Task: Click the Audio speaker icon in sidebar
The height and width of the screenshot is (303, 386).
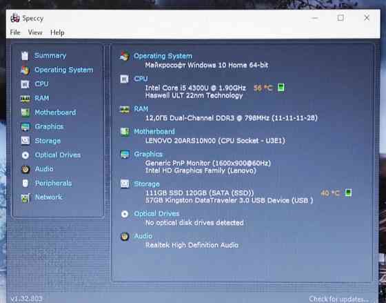Action: click(25, 169)
